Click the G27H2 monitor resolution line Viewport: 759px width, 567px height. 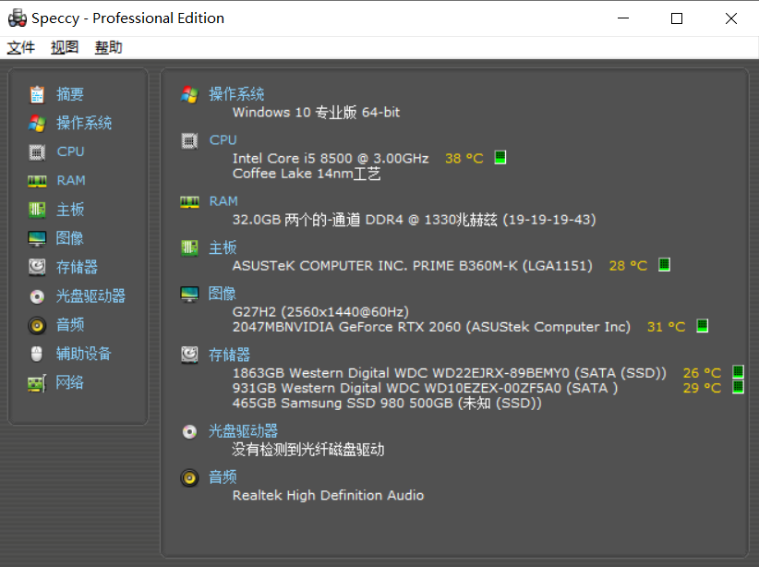pos(320,312)
